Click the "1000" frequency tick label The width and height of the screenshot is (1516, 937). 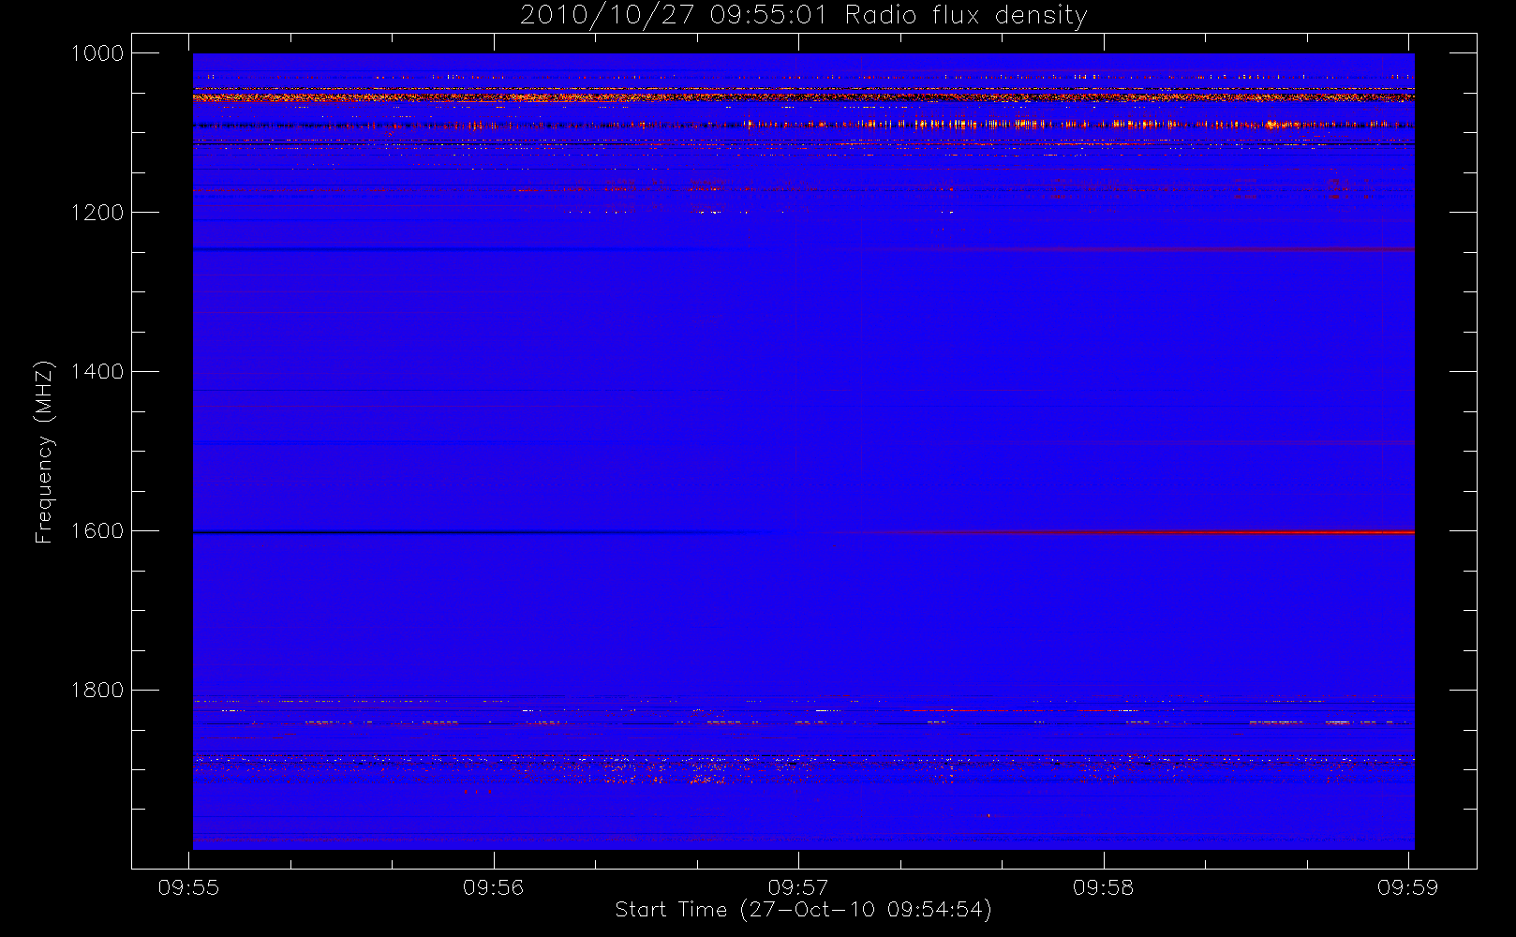98,53
